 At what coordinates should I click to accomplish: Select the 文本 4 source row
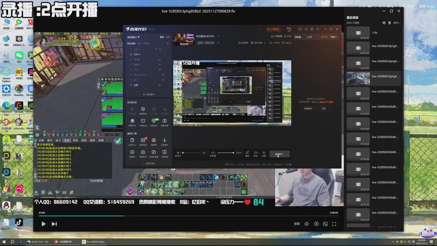(x=145, y=54)
